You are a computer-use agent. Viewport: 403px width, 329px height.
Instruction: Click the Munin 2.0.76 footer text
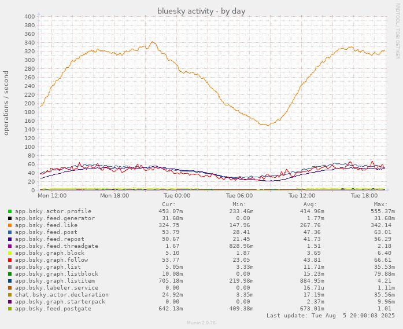coord(201,323)
